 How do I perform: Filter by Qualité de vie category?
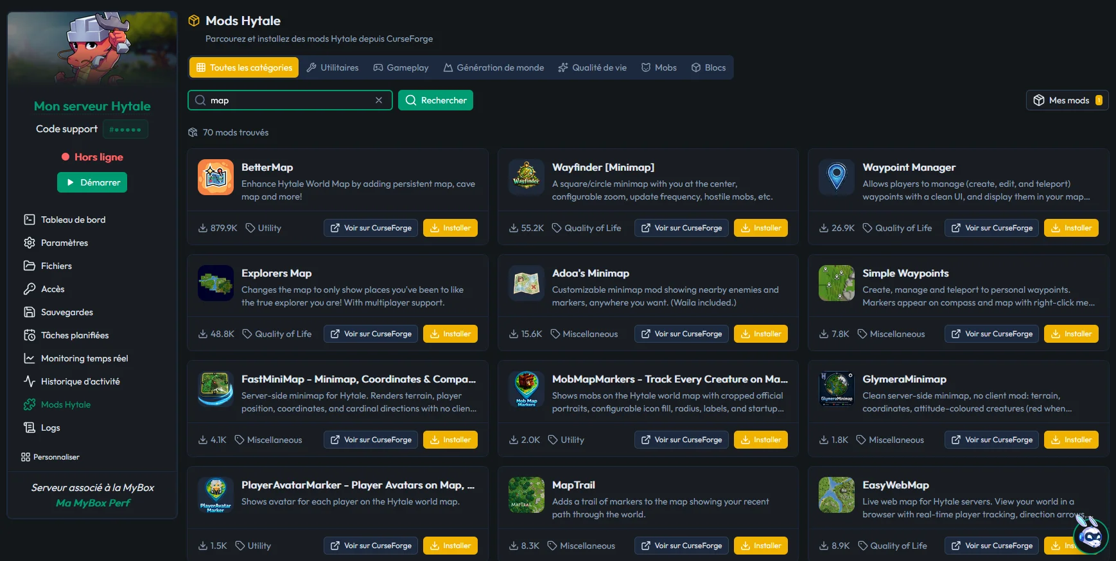tap(592, 67)
